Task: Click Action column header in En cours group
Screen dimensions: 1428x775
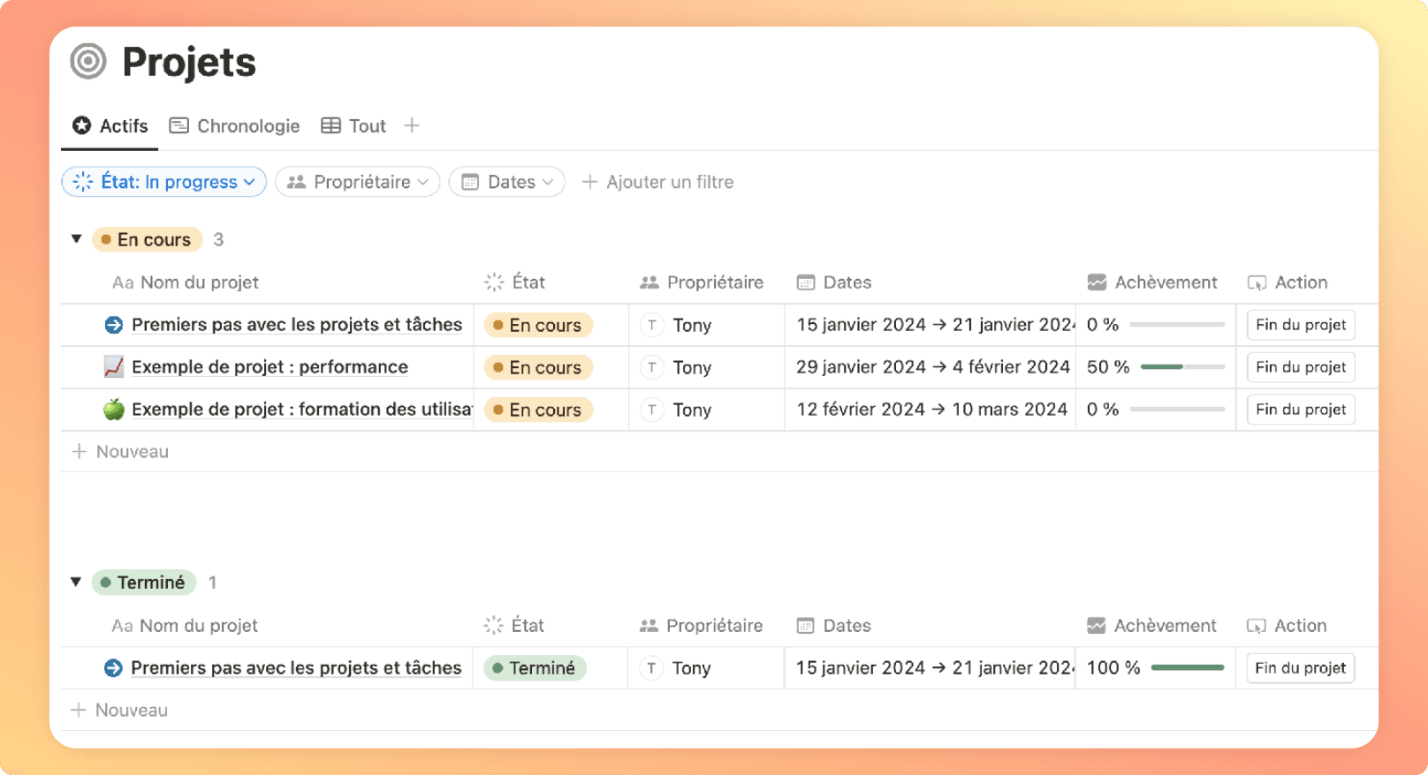Action: point(1287,282)
